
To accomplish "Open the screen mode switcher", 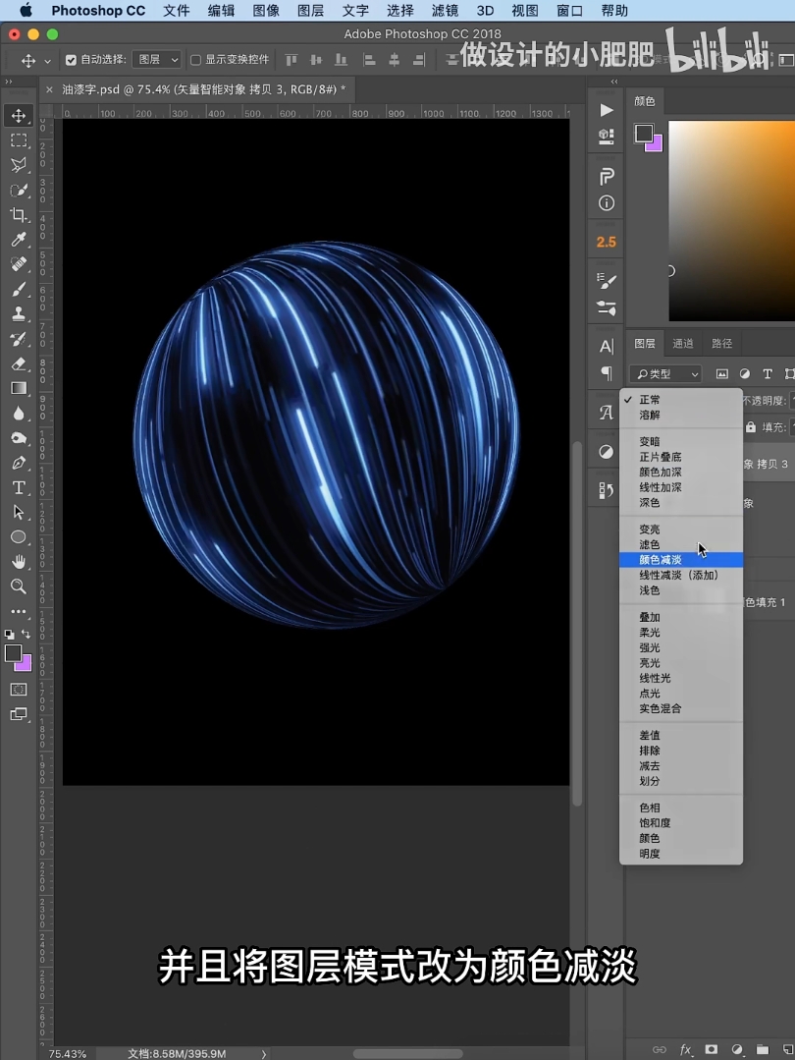I will point(19,714).
